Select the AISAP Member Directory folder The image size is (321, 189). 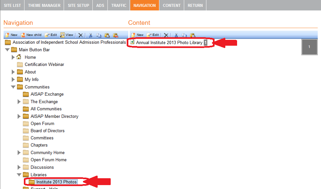pos(55,117)
